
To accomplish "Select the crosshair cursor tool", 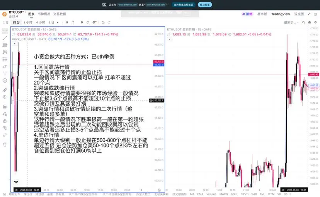I will (x=5, y=31).
